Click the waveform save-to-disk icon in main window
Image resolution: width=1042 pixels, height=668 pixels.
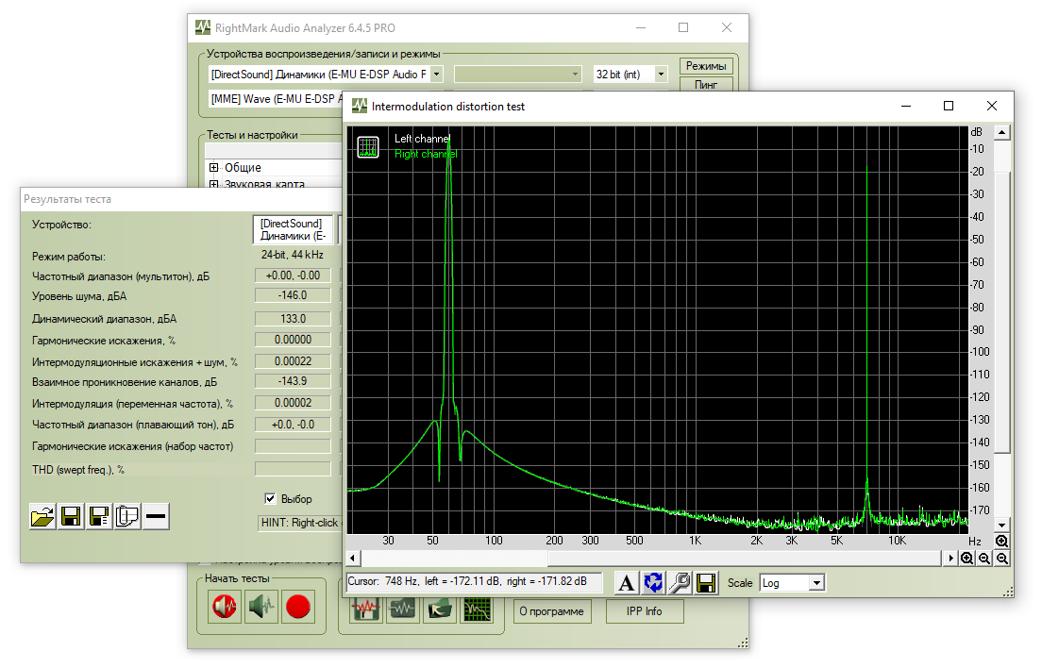(x=365, y=609)
